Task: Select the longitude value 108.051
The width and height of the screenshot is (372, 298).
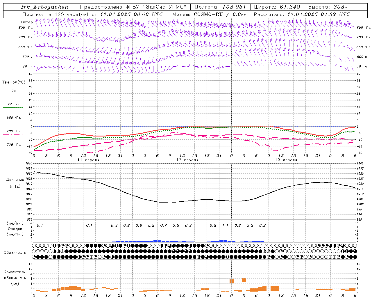Action: (x=234, y=7)
